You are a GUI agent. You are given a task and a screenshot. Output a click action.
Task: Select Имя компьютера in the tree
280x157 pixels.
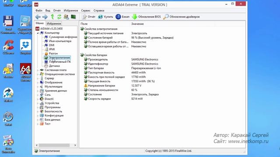click(x=60, y=41)
